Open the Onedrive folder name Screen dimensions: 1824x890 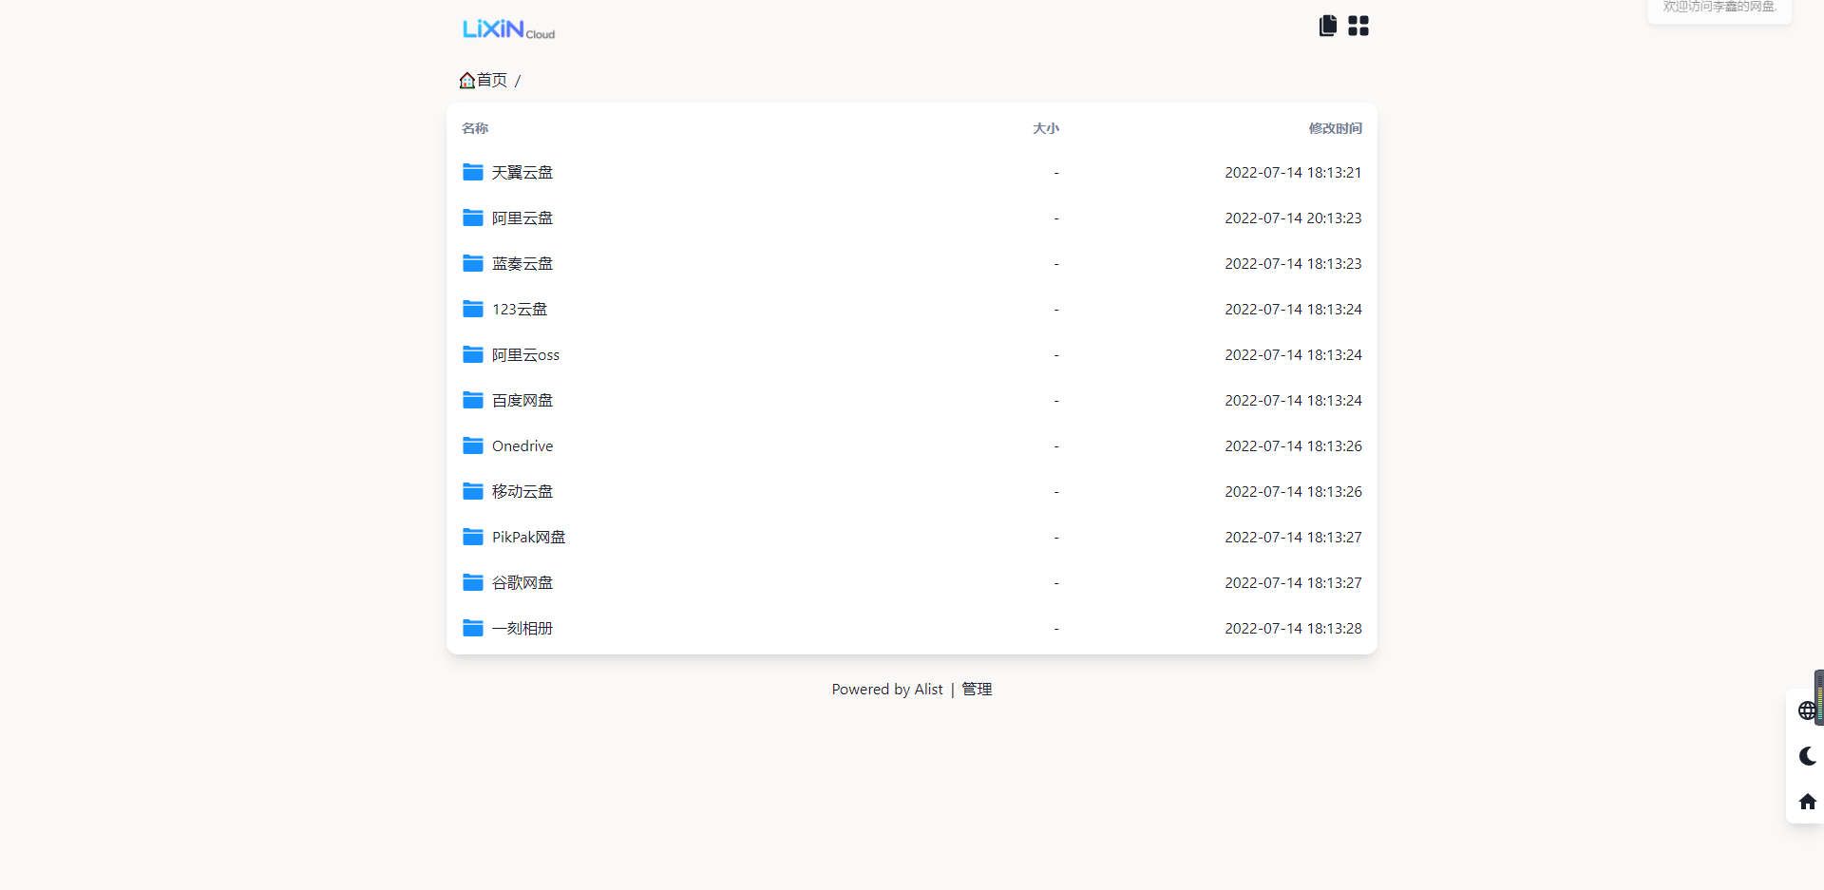pos(522,446)
